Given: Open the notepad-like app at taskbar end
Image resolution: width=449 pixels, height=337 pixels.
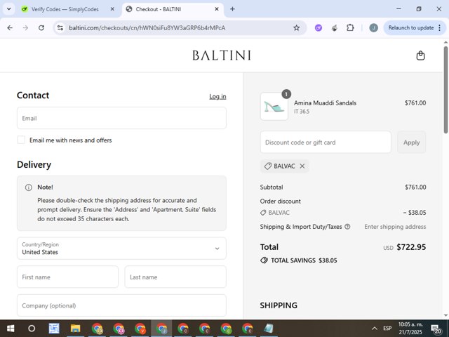Looking at the screenshot, I should tap(269, 329).
